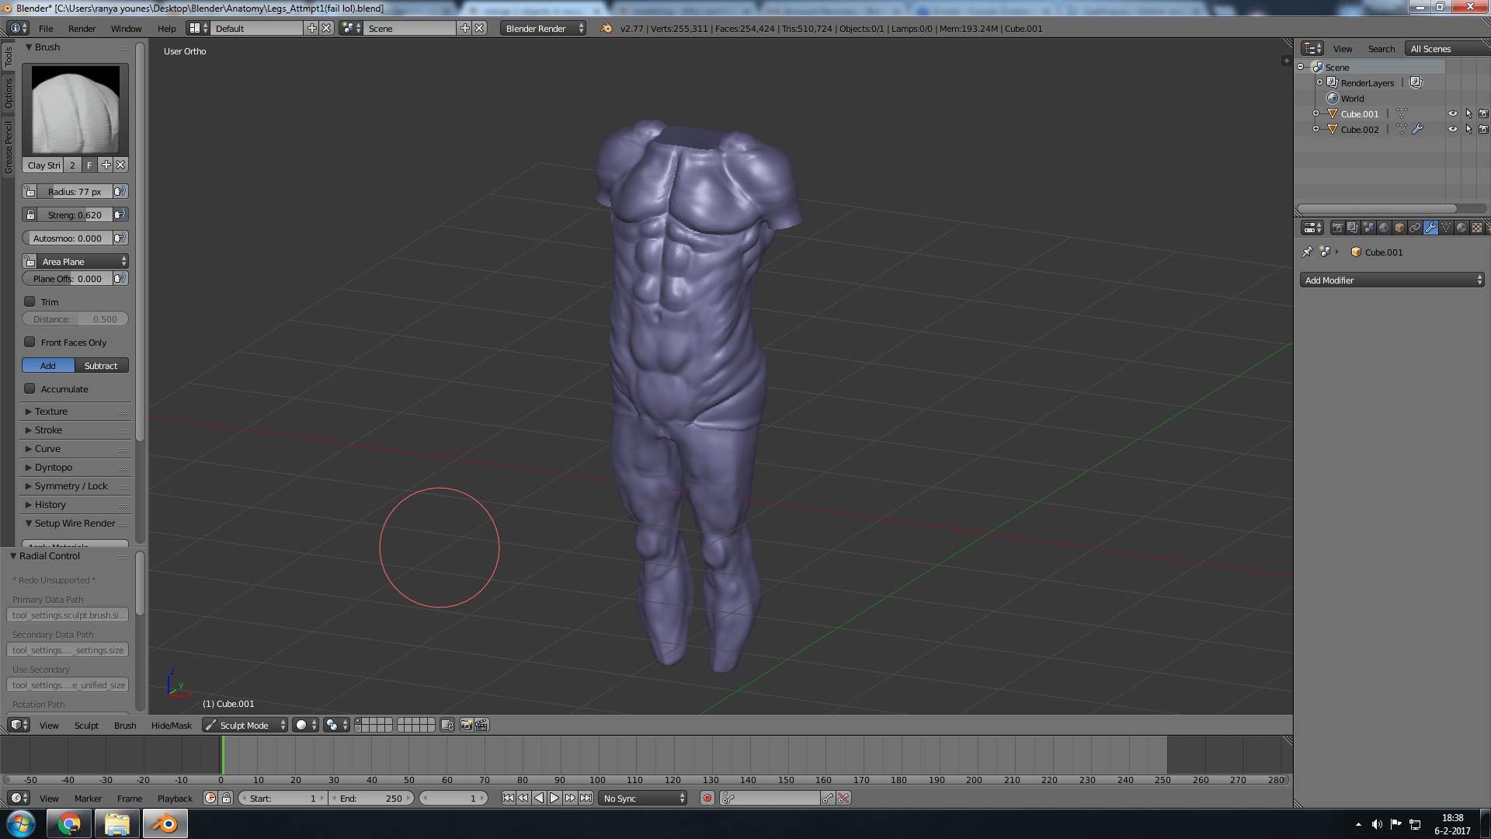Viewport: 1491px width, 839px height.
Task: Click the brush Strength slider
Action: tap(75, 214)
